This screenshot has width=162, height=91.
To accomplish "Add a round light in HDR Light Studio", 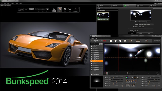I will [x=115, y=41].
